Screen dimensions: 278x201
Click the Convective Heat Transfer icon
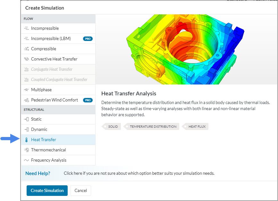[x=26, y=59]
